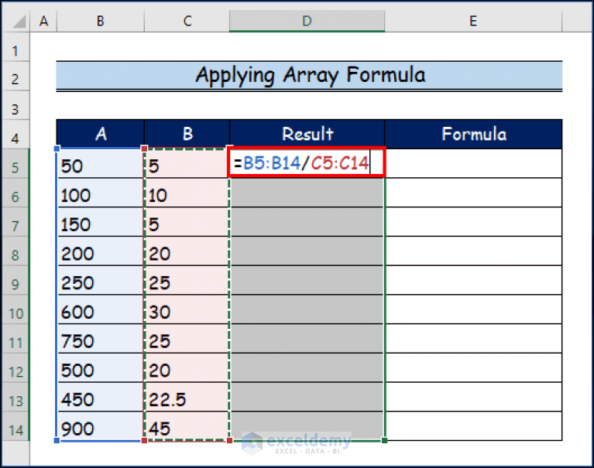Click cell C7 with value 5
Image resolution: width=594 pixels, height=468 pixels.
click(187, 222)
